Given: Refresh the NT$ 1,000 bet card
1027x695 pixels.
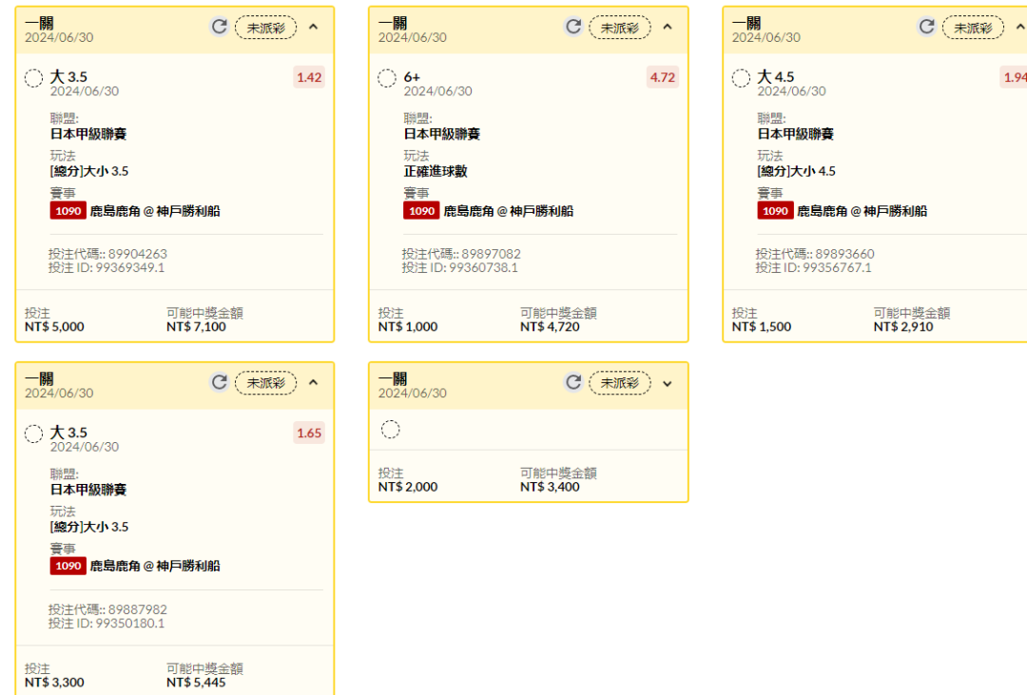Looking at the screenshot, I should coord(573,27).
